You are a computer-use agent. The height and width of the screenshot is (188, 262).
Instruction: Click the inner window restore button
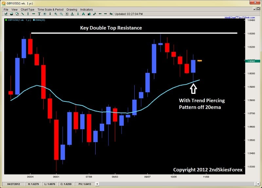tap(258, 9)
